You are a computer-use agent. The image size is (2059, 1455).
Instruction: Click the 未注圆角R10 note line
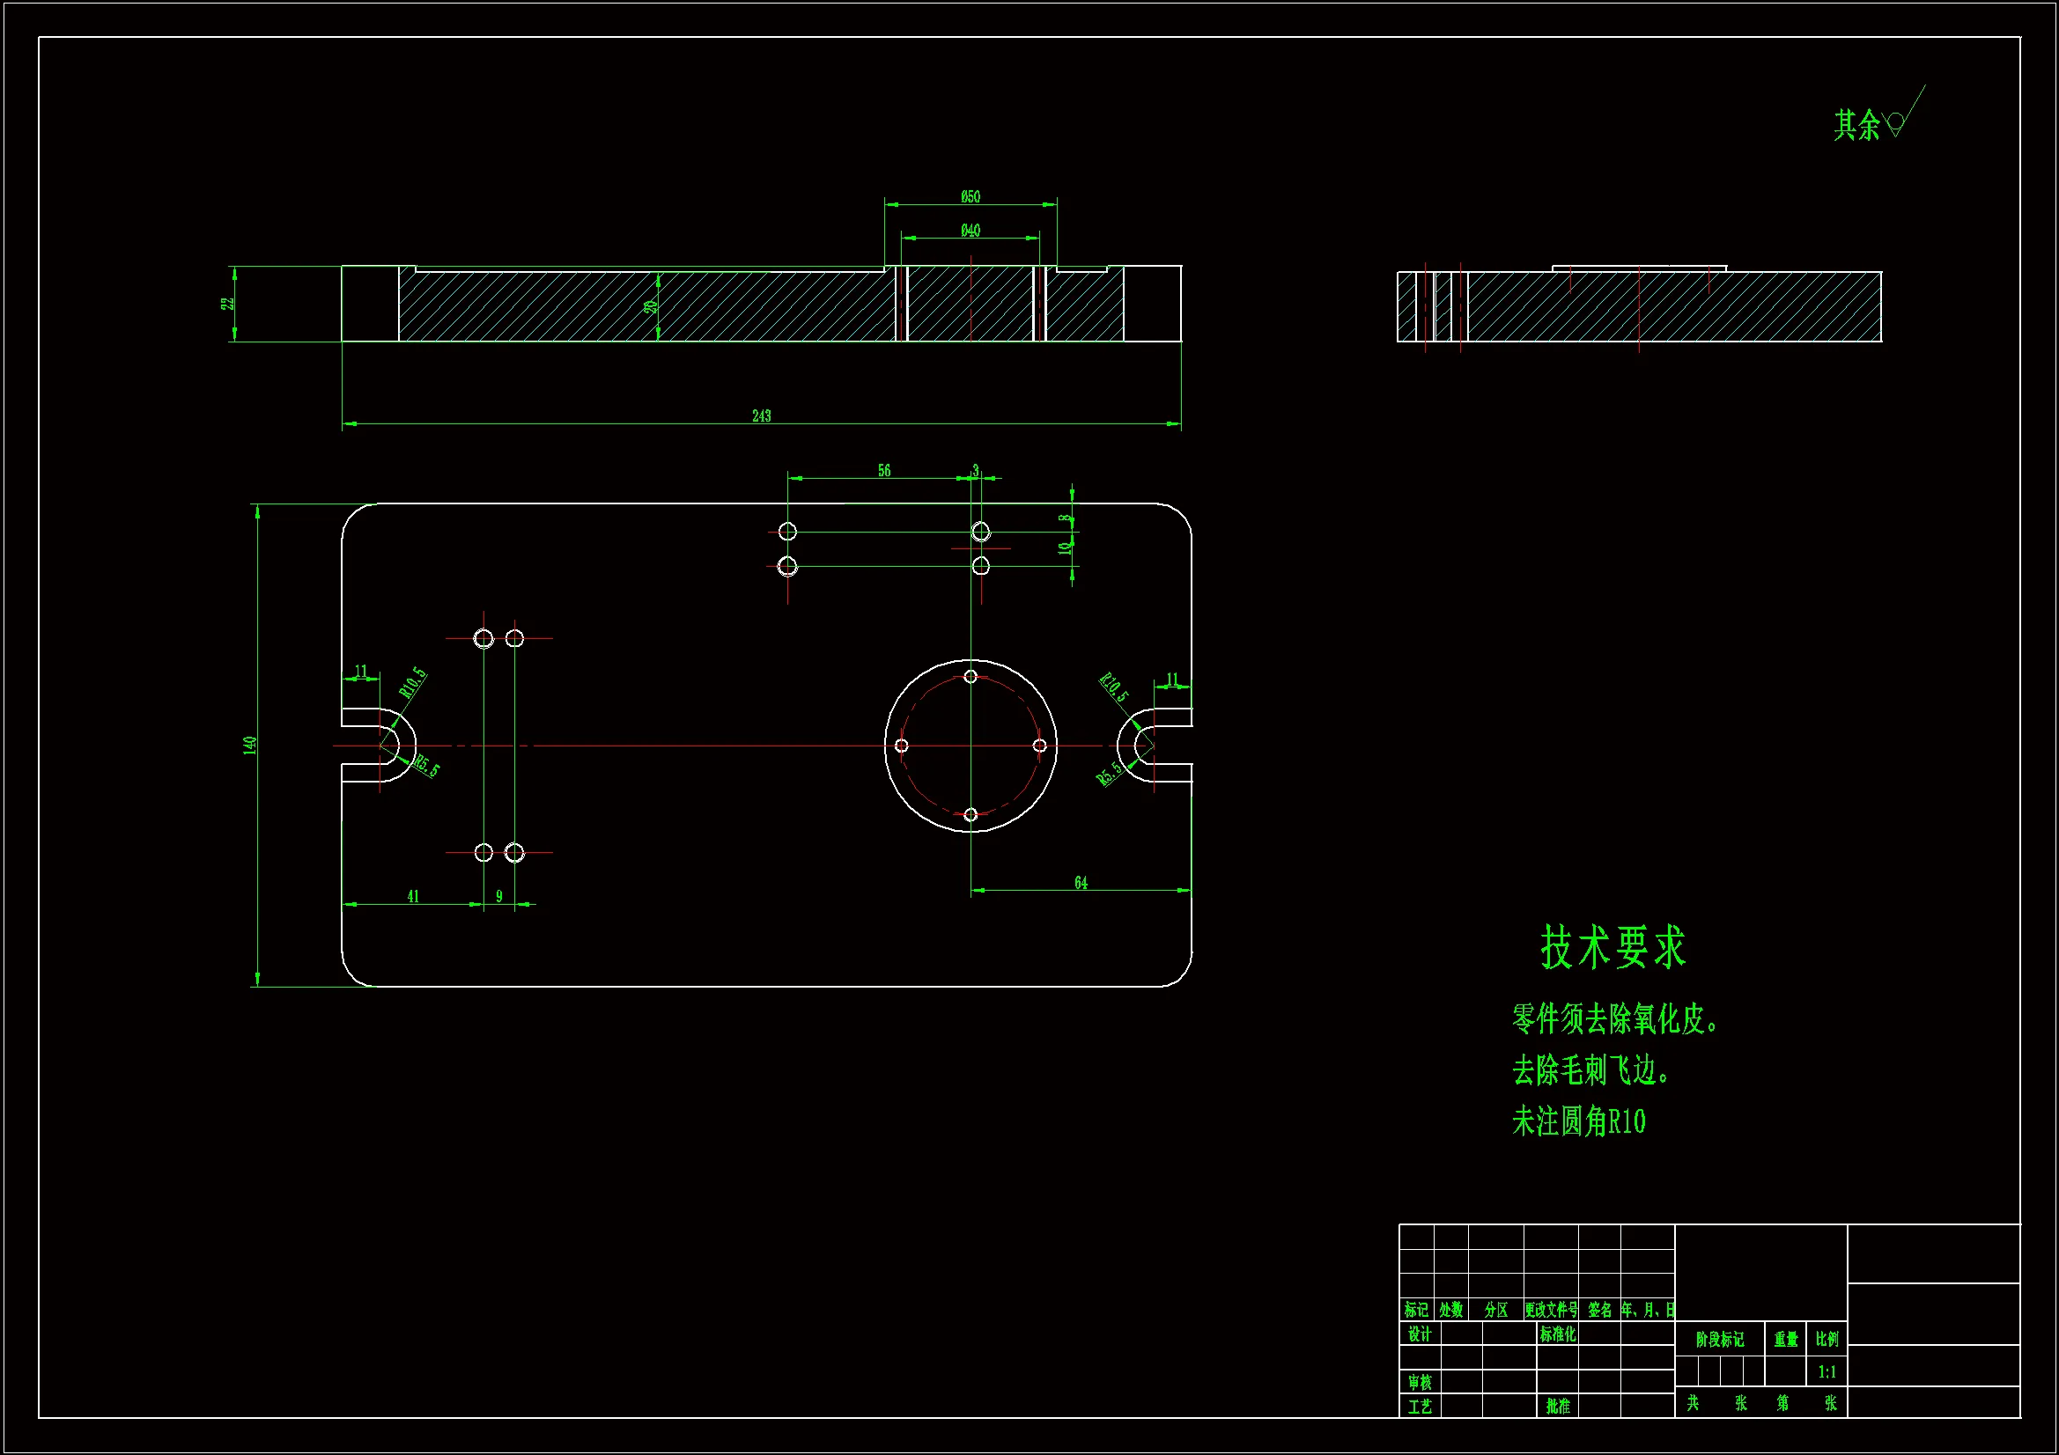(1578, 1121)
